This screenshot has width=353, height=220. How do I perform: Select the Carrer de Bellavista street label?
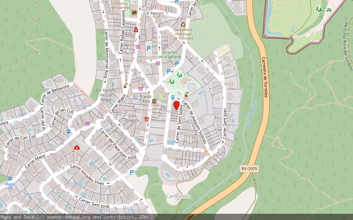[x=54, y=95]
